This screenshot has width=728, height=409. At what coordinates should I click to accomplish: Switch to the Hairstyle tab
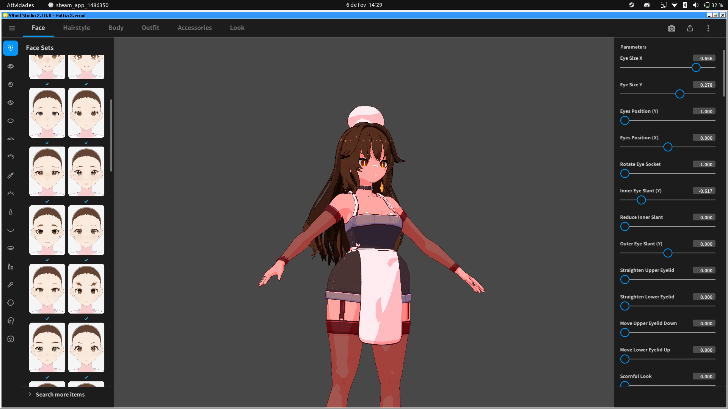[x=77, y=28]
